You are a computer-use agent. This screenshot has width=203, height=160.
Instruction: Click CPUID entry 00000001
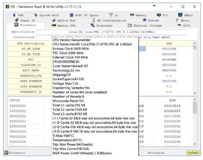tap(18, 111)
